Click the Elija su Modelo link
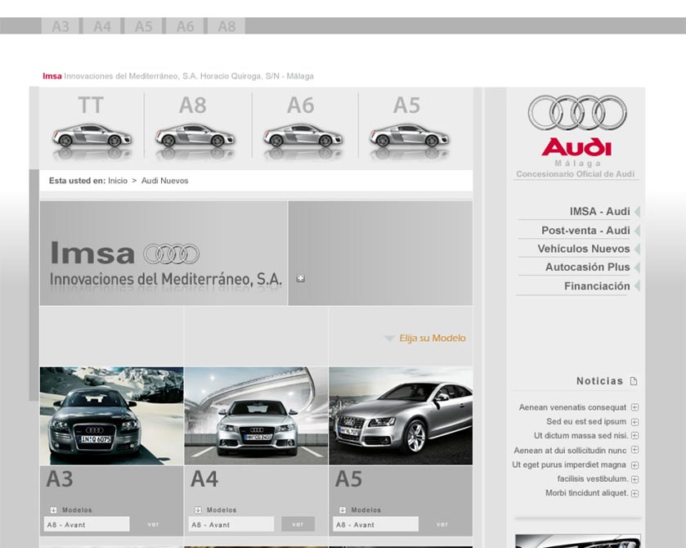686x548 pixels. coord(433,338)
